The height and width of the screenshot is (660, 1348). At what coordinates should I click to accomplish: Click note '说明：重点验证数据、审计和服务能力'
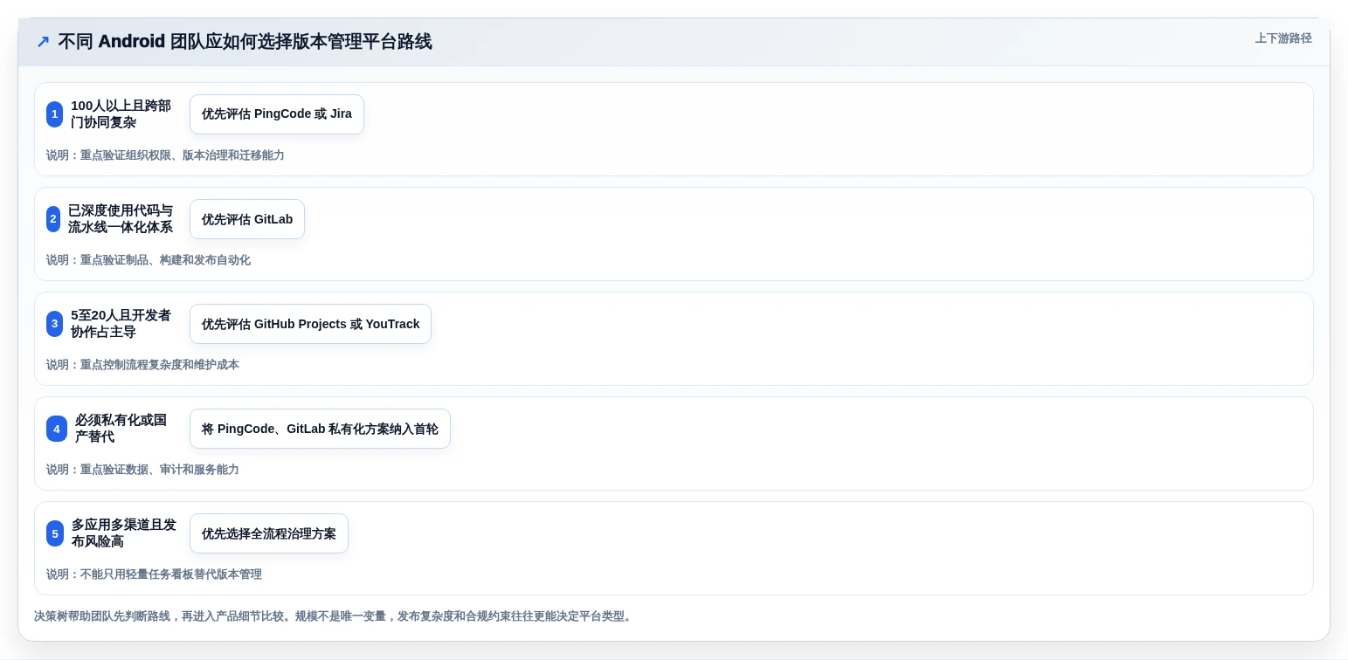pyautogui.click(x=142, y=470)
